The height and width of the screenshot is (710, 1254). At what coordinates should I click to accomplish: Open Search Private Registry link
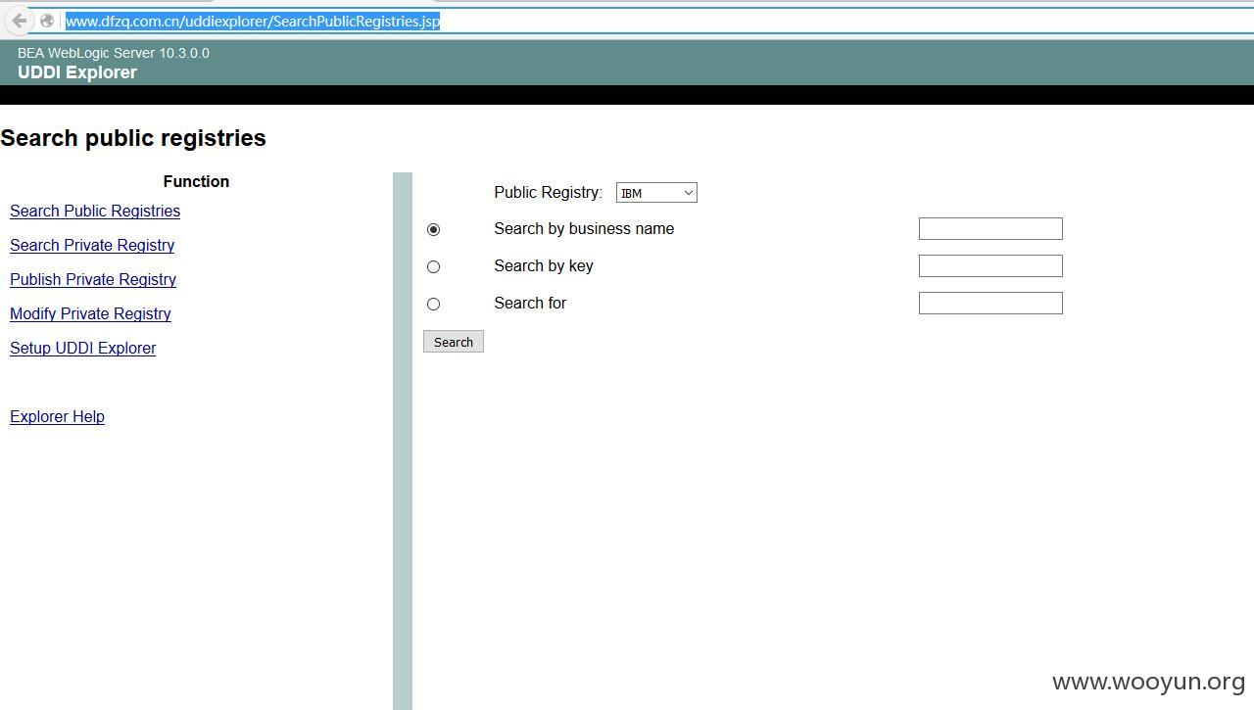coord(92,245)
